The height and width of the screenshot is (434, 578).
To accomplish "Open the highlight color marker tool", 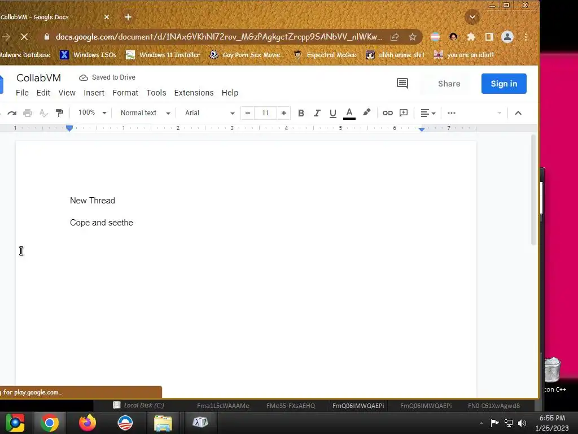I will click(366, 112).
